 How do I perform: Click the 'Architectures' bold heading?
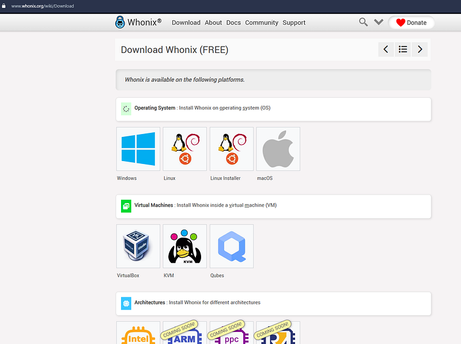coord(150,303)
